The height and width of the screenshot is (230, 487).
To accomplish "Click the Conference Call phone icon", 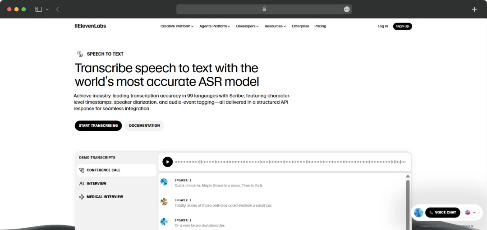I will point(82,170).
